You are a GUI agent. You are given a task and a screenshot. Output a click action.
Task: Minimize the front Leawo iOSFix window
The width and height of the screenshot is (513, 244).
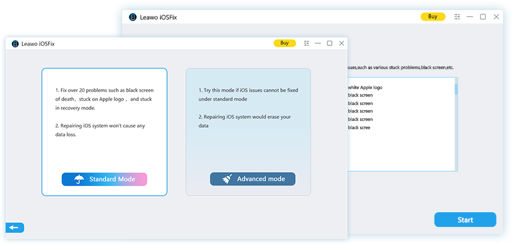coord(318,43)
